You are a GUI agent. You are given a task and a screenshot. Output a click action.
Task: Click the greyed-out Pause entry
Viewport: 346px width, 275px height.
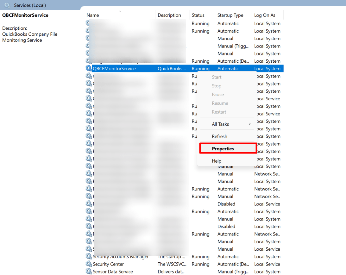click(x=218, y=94)
